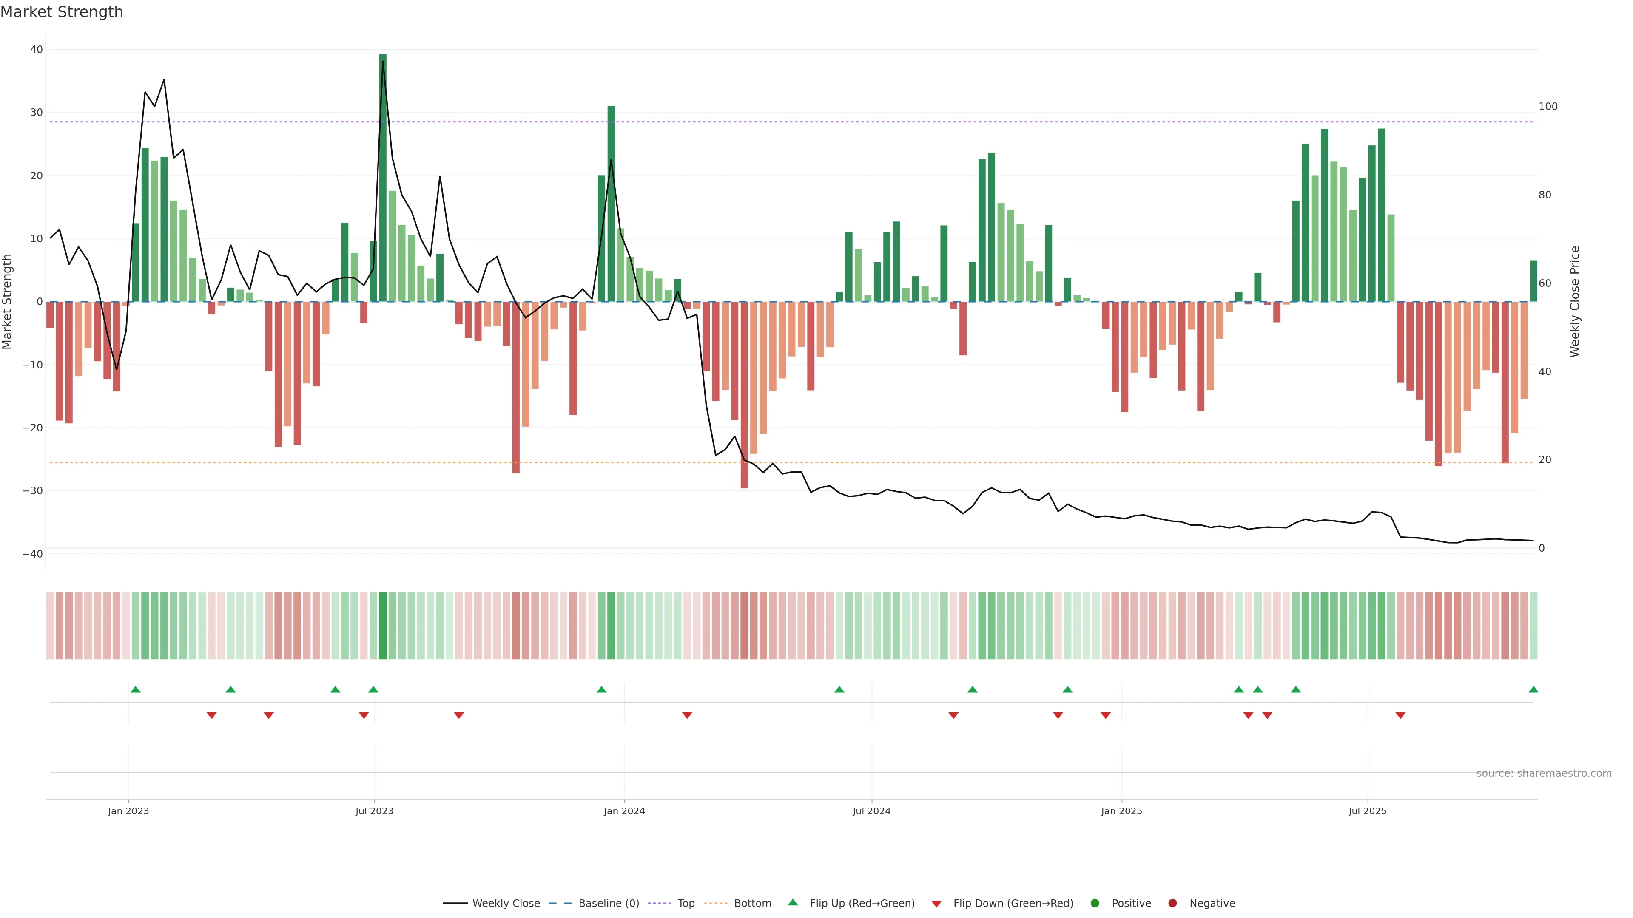This screenshot has height=918, width=1633.
Task: Click the dark red Negative legend dot
Action: tap(1172, 903)
